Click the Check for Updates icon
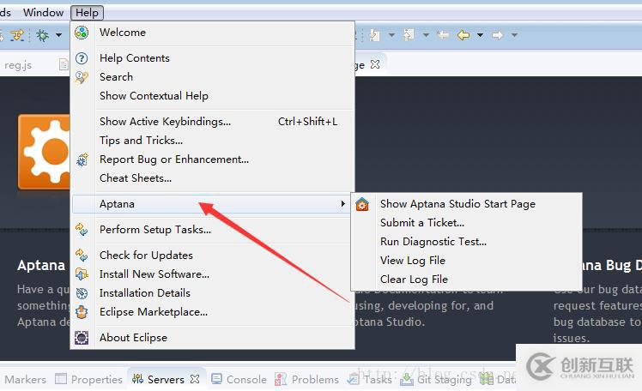 [82, 256]
